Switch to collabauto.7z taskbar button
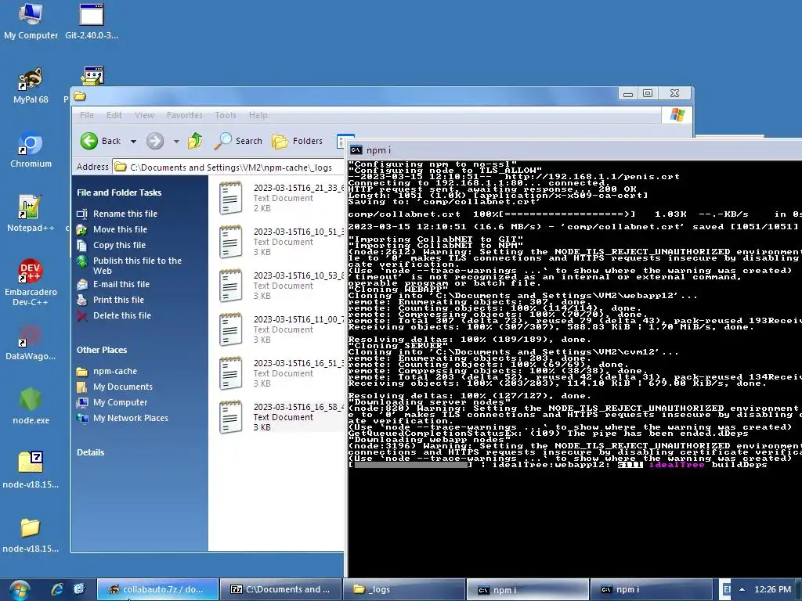Screen dimensions: 802x601 157,590
